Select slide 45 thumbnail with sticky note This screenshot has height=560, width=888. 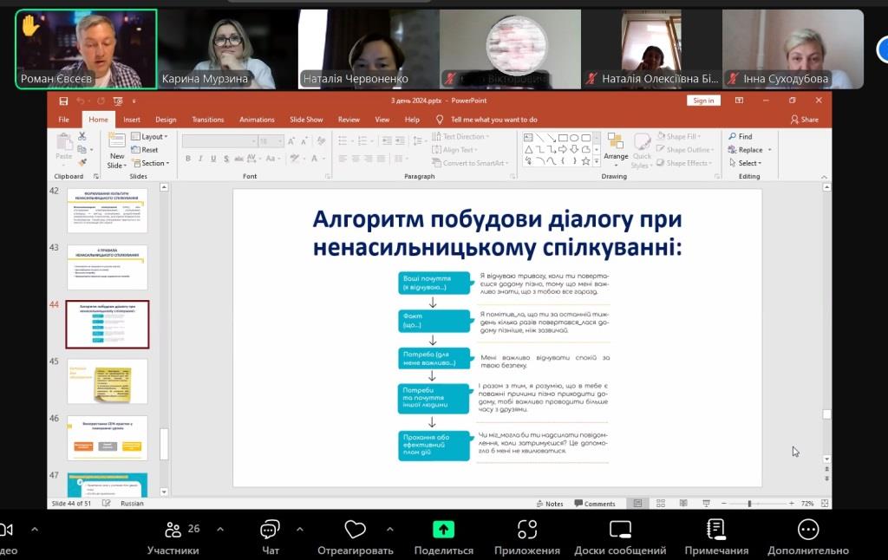click(x=107, y=381)
